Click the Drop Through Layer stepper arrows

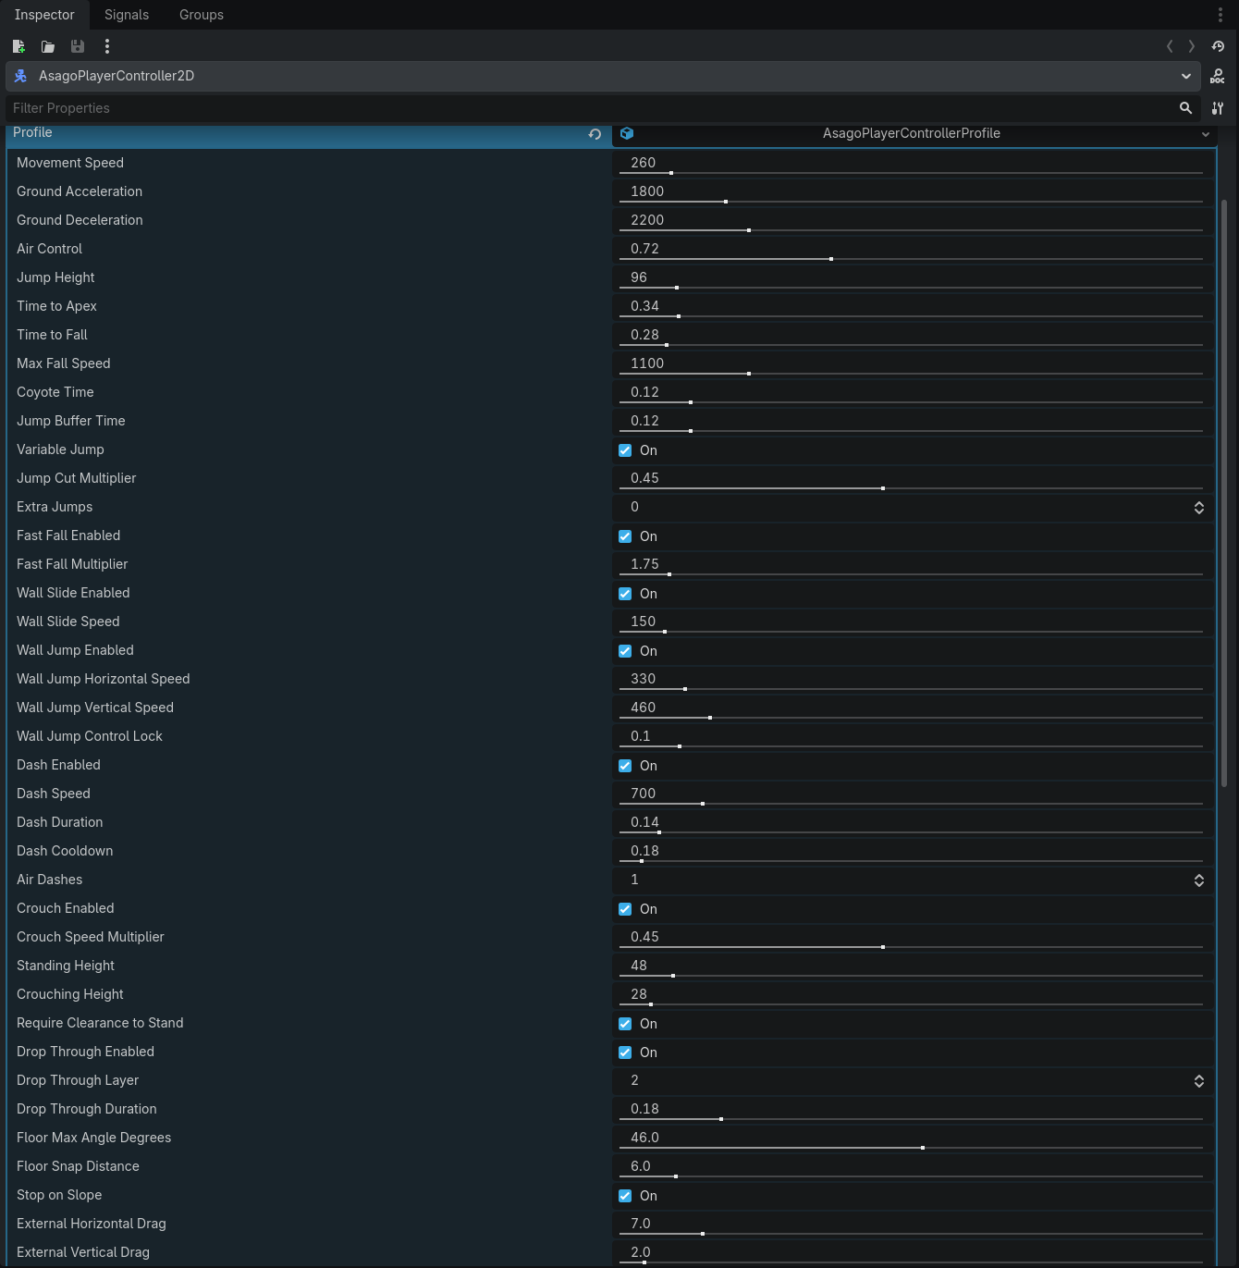tap(1199, 1081)
